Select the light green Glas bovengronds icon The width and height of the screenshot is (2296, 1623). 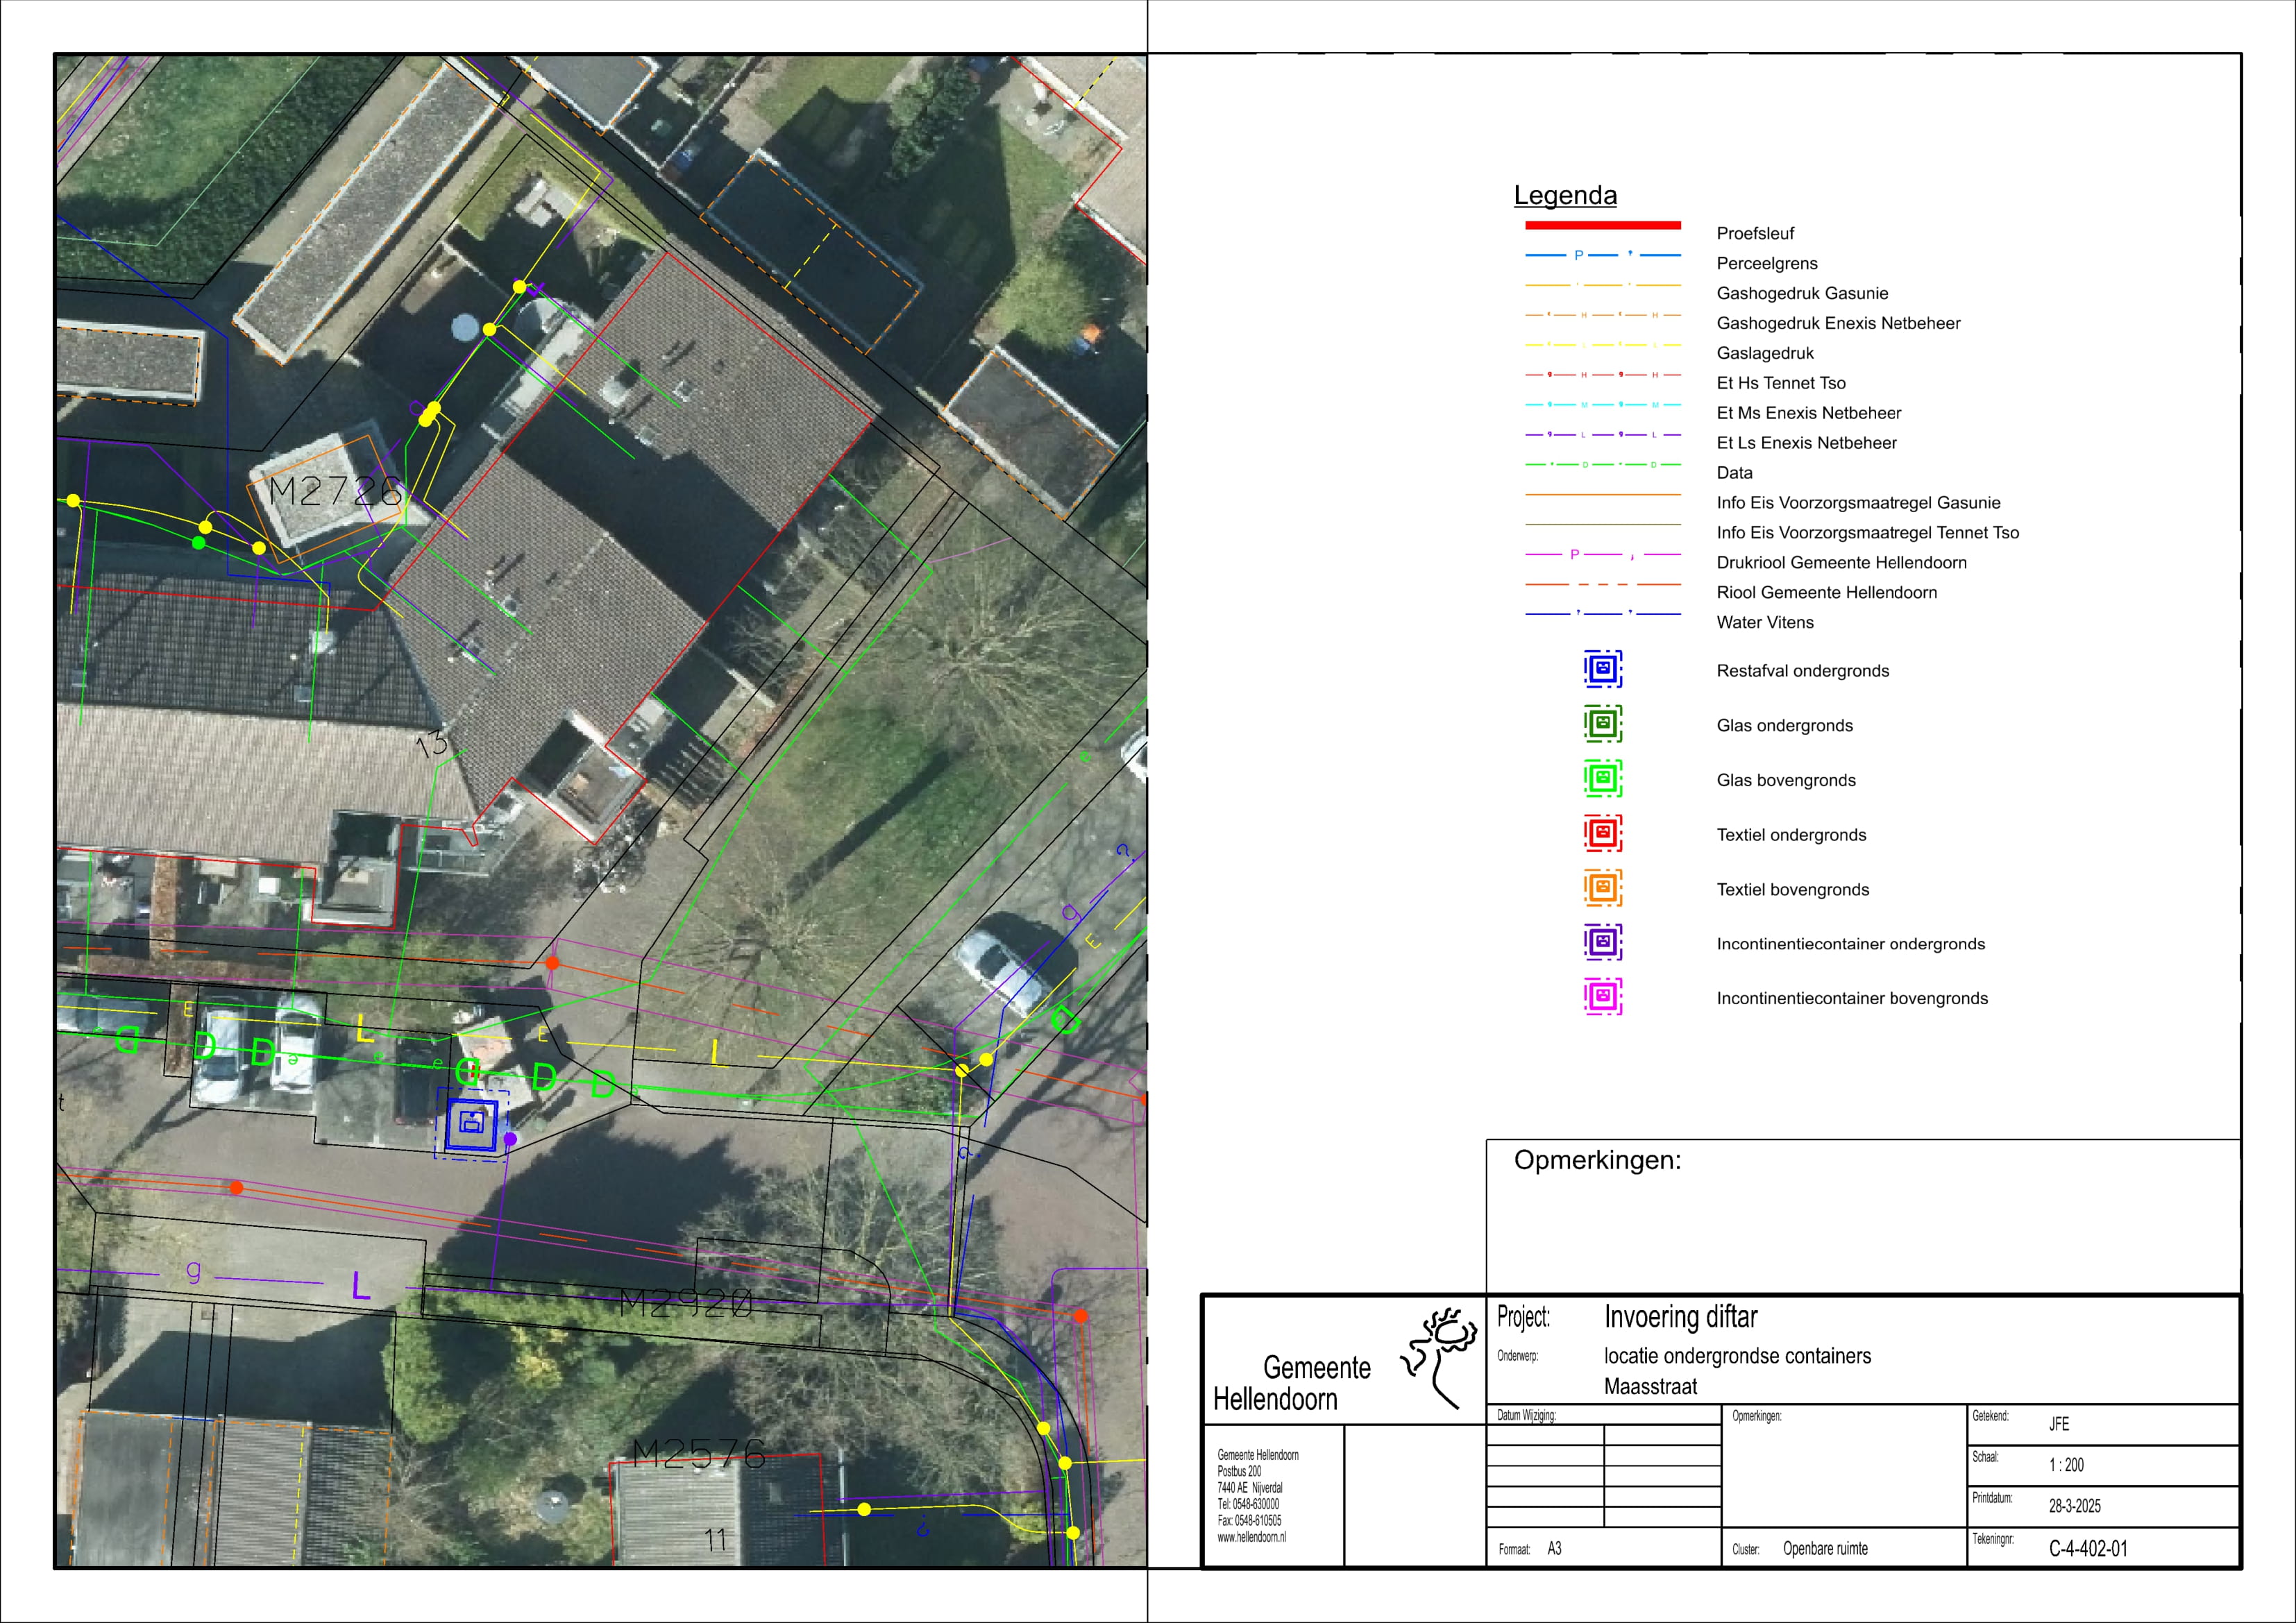tap(1602, 778)
